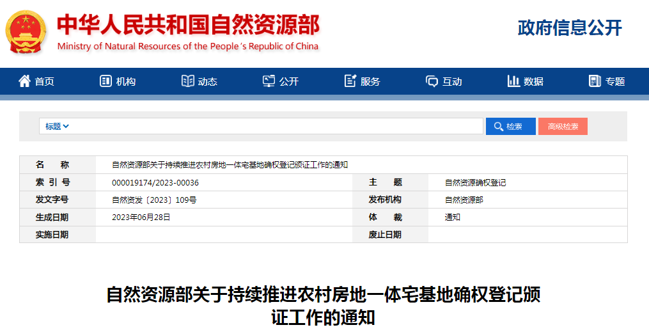
Task: Open the 首页 navigation item
Action: (36, 81)
